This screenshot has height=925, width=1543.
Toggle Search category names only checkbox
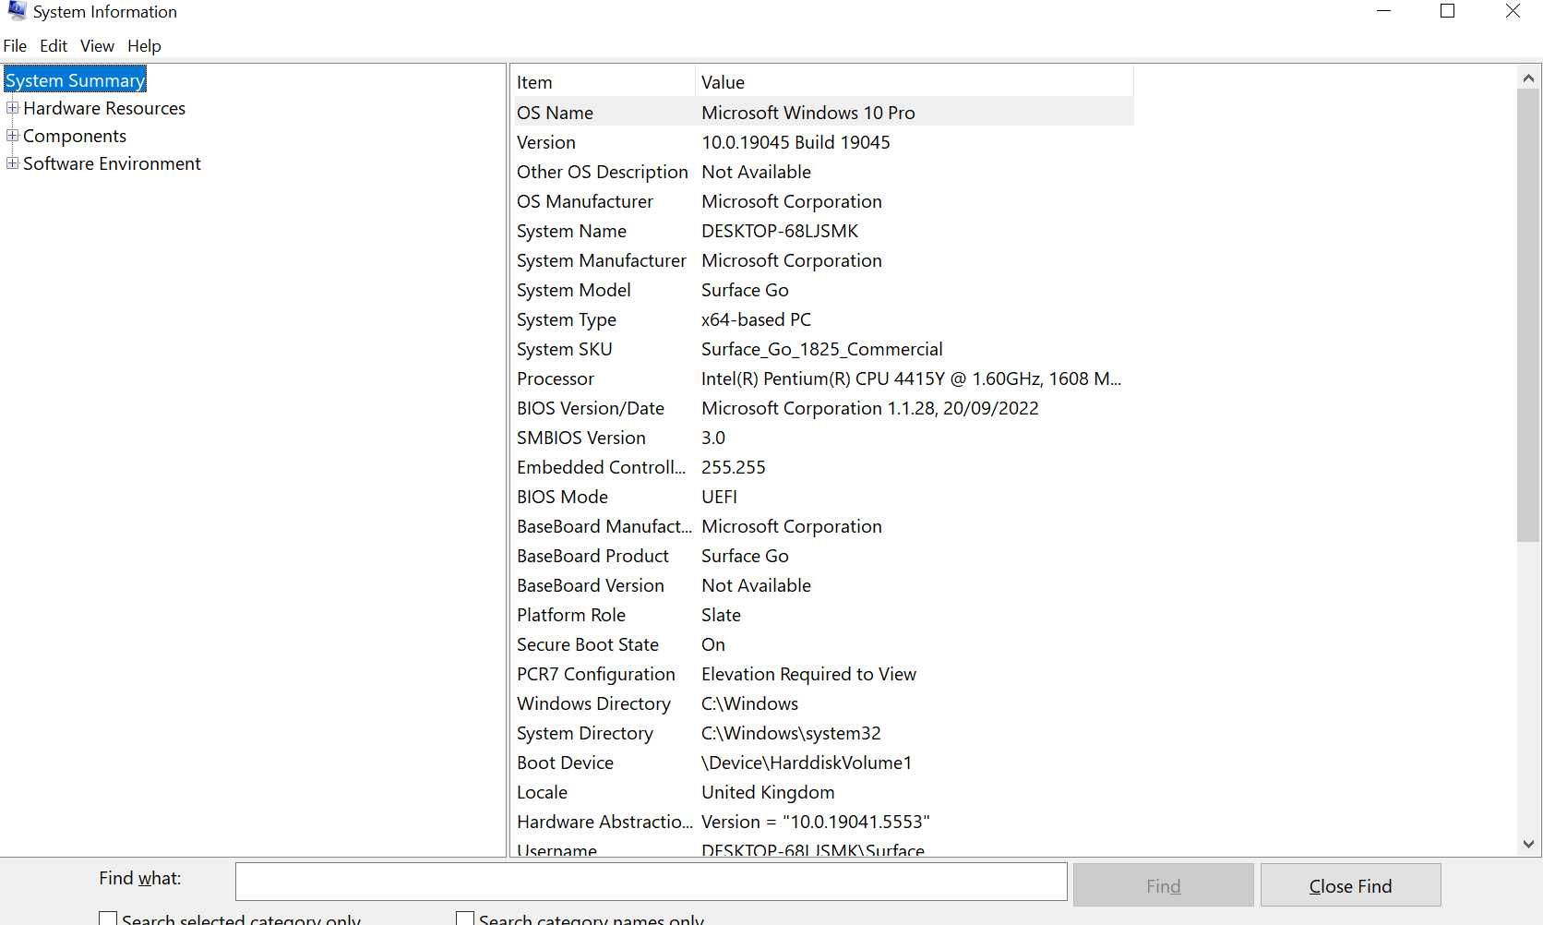[x=465, y=919]
